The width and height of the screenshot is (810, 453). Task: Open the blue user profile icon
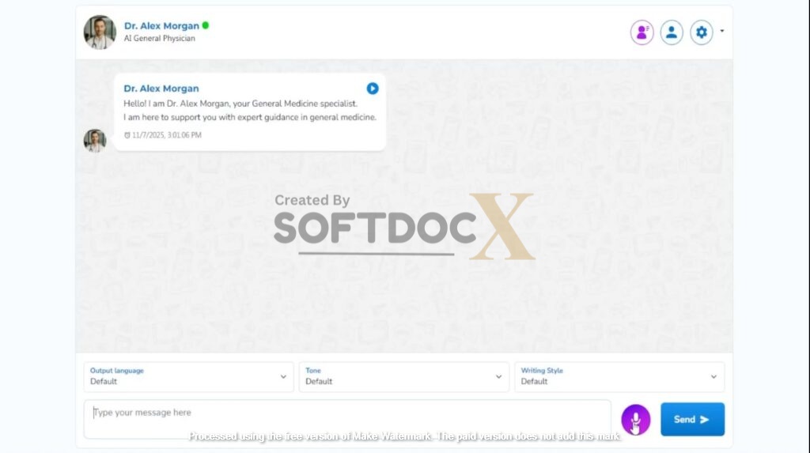[x=672, y=32]
